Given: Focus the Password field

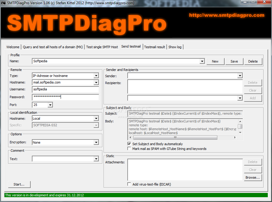Looking at the screenshot, I should [x=65, y=97].
